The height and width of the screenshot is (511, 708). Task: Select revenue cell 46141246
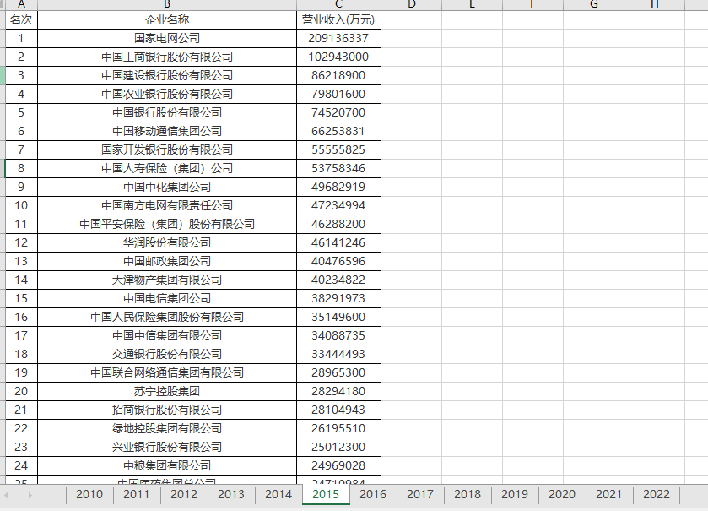click(x=338, y=242)
